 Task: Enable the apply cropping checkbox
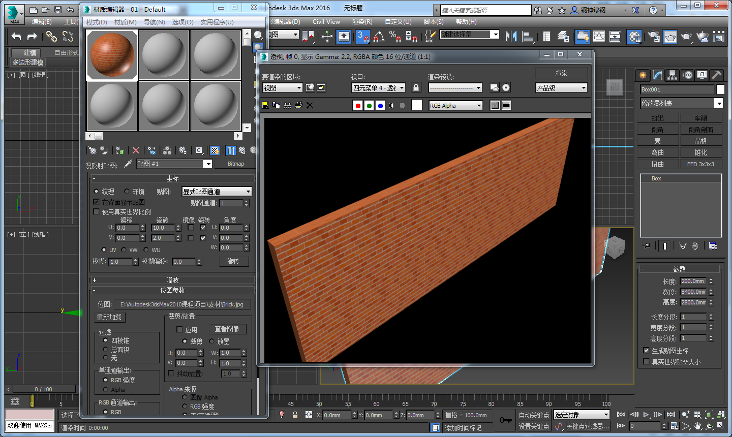pyautogui.click(x=179, y=329)
